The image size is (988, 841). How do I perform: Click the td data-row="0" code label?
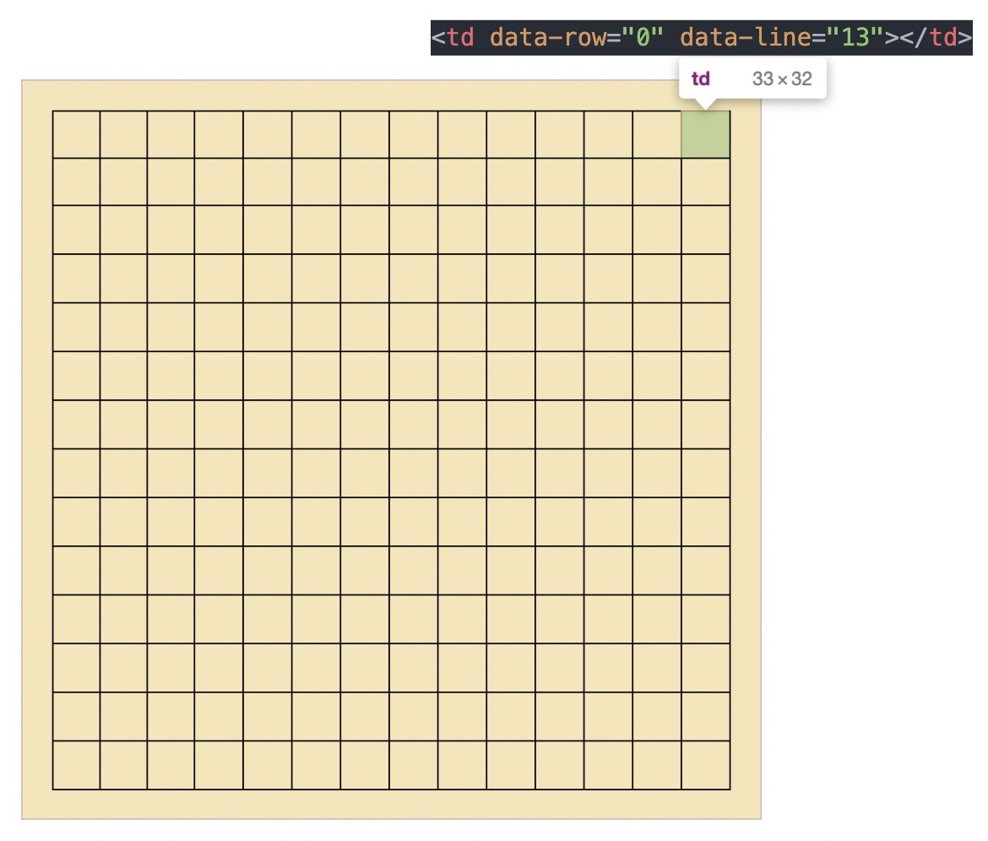pyautogui.click(x=701, y=38)
